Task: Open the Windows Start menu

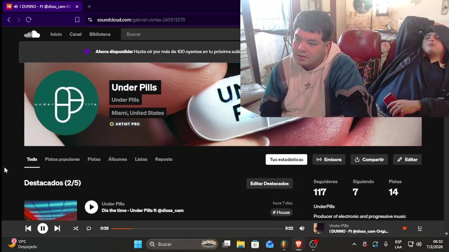Action: coord(138,244)
